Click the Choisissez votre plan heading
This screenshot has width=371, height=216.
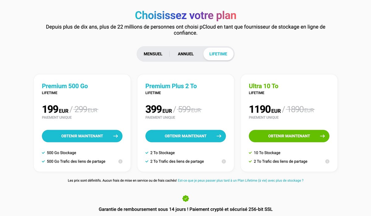(185, 15)
